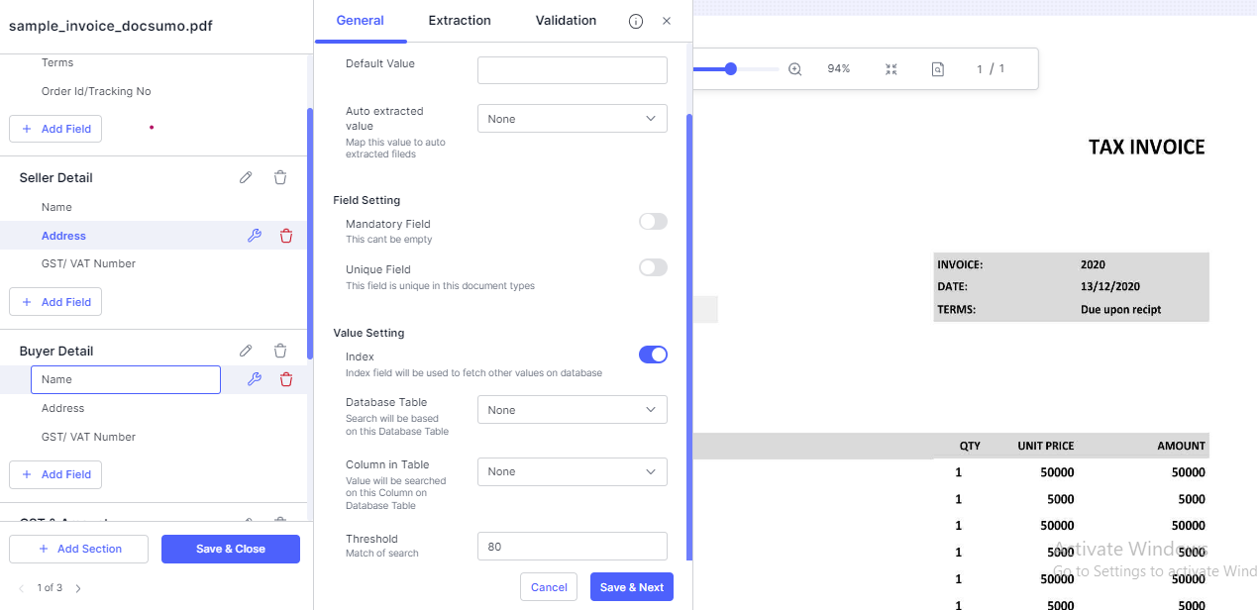Click the Add Section button
Viewport: 1257px width, 610px height.
tap(79, 549)
